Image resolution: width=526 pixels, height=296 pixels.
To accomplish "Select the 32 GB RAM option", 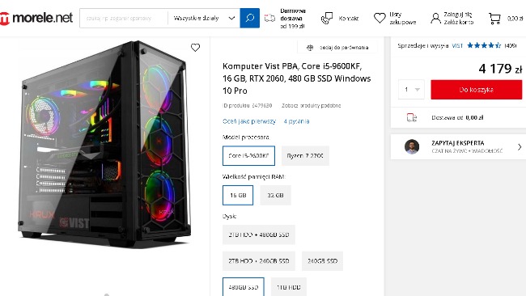I will pyautogui.click(x=275, y=195).
